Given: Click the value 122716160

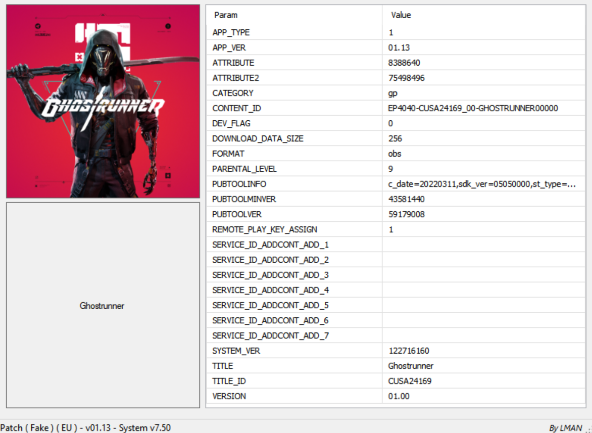Looking at the screenshot, I should click(409, 351).
